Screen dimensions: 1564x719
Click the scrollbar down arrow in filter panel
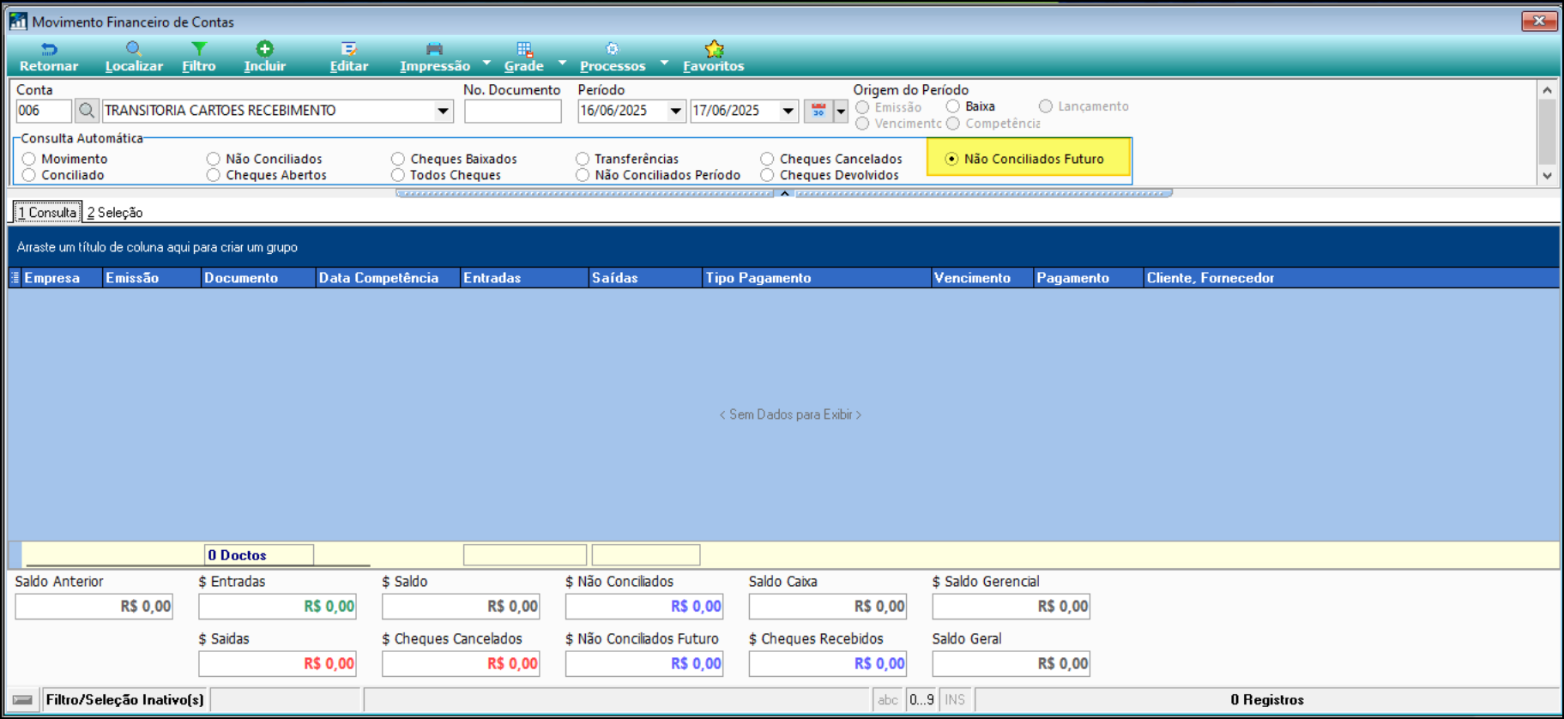pyautogui.click(x=1547, y=176)
